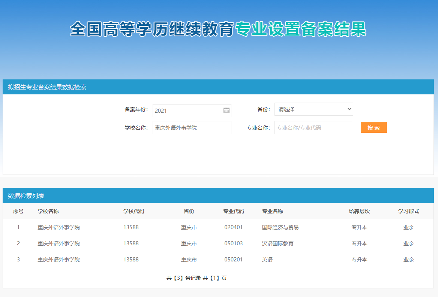Screen dimensions: 438x297
Task: Click the orange 搜索 button
Action: [x=374, y=127]
